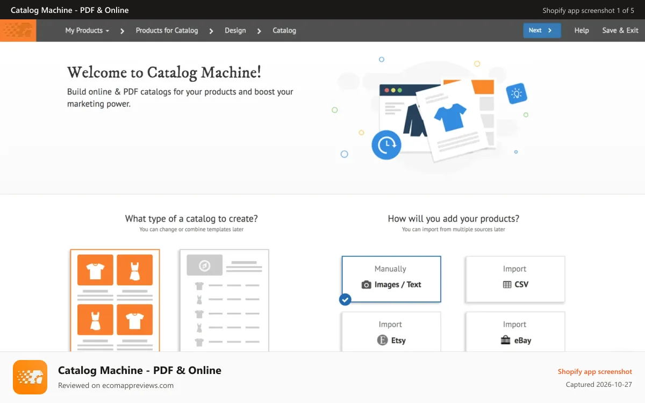Open the Help link

pyautogui.click(x=582, y=31)
